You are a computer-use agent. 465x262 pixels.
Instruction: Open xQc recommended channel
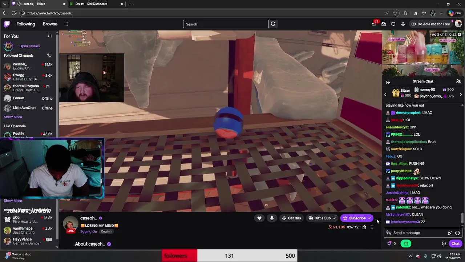(x=28, y=219)
